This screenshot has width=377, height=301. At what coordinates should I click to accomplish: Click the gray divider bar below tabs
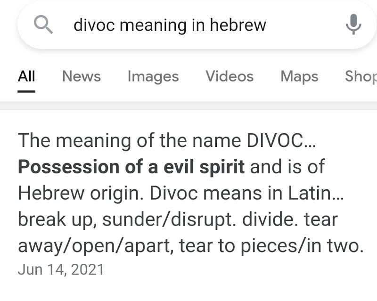(x=188, y=106)
